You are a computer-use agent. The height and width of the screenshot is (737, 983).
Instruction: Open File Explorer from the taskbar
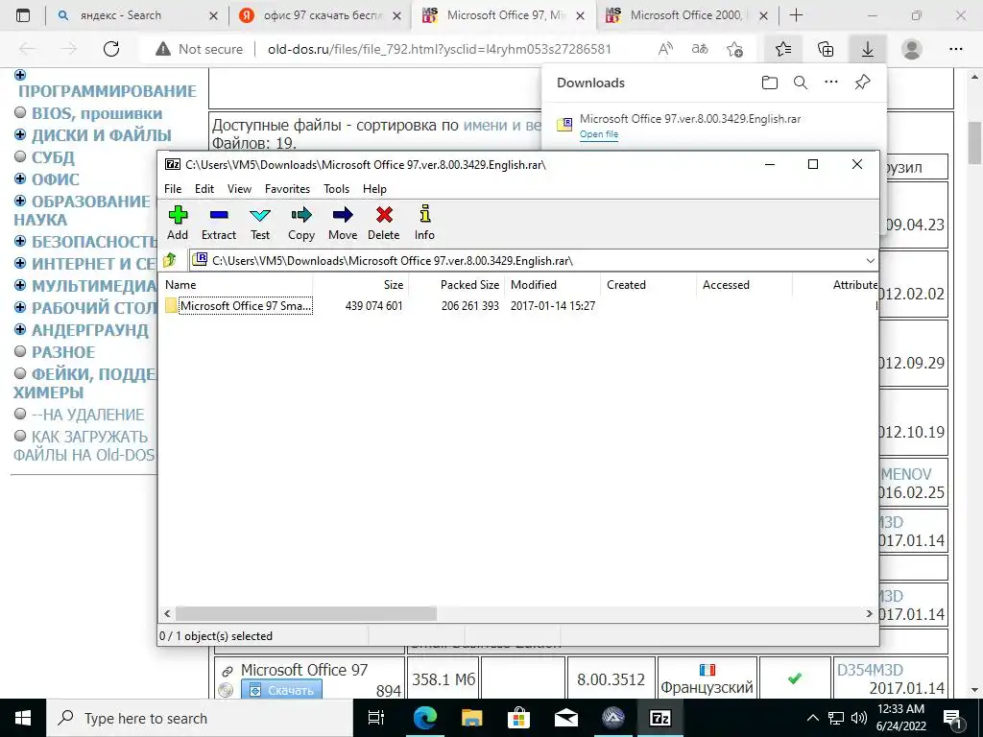472,718
